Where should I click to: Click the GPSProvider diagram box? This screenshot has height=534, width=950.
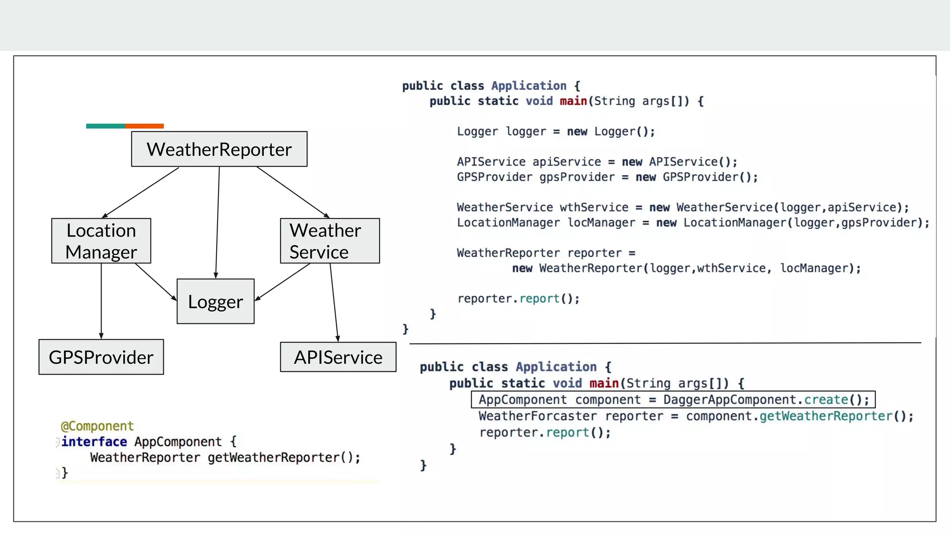[101, 357]
